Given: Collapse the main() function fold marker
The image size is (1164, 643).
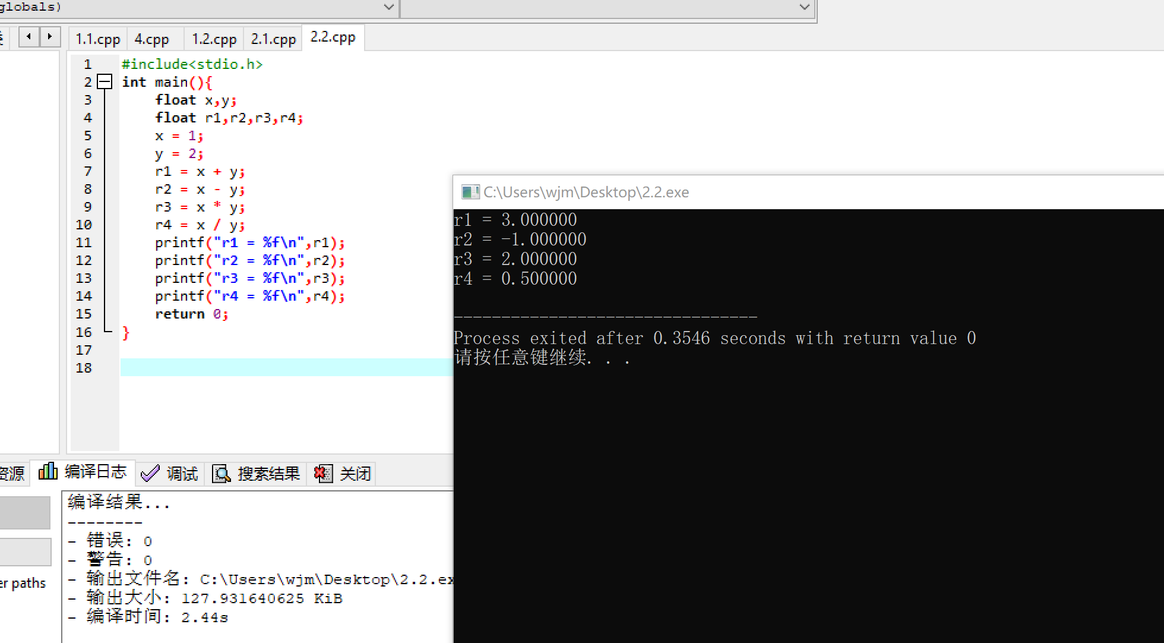Looking at the screenshot, I should [105, 82].
